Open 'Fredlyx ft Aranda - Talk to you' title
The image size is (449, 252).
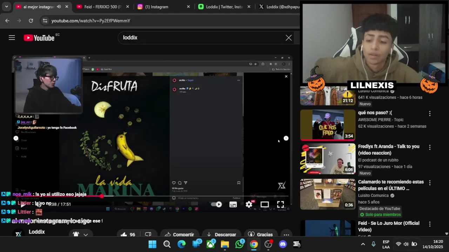[389, 149]
